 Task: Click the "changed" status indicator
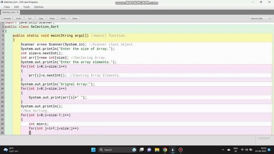click(x=264, y=138)
